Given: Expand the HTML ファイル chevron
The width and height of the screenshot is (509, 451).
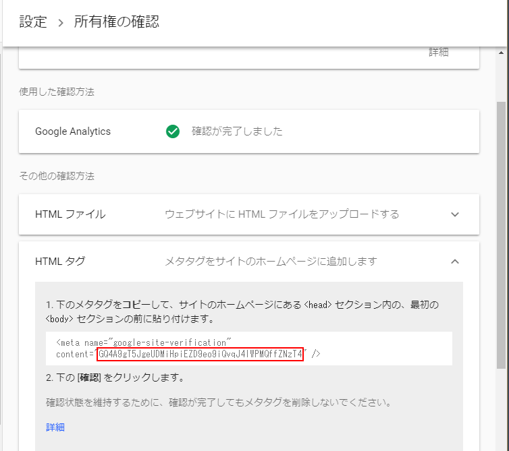Looking at the screenshot, I should click(x=455, y=214).
